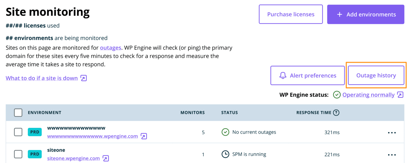Check the checkbox for the siteone environment row
This screenshot has width=408, height=163.
[18, 154]
